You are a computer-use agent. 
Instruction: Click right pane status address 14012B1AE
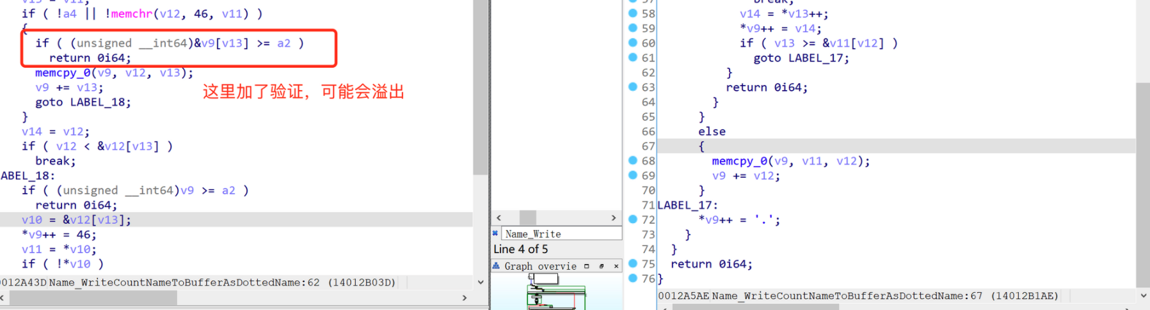click(1024, 295)
